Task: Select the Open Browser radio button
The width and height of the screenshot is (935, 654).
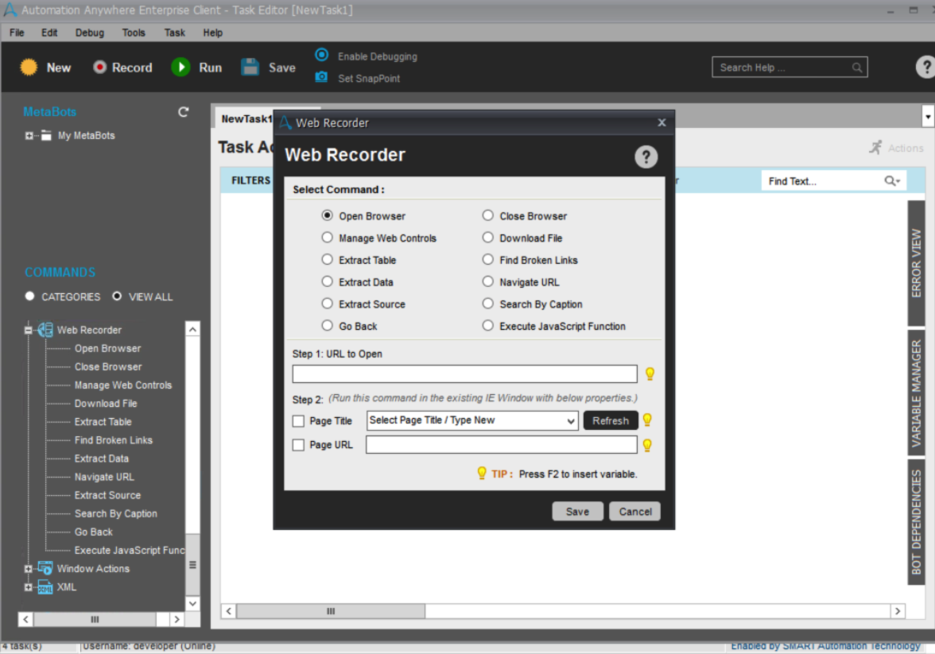Action: point(327,215)
